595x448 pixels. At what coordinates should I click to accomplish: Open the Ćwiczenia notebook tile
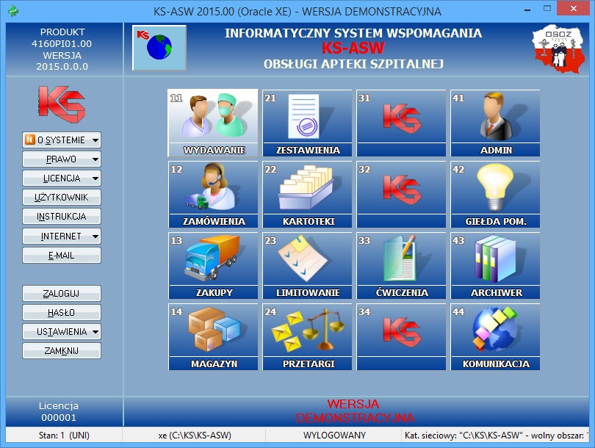pyautogui.click(x=401, y=265)
